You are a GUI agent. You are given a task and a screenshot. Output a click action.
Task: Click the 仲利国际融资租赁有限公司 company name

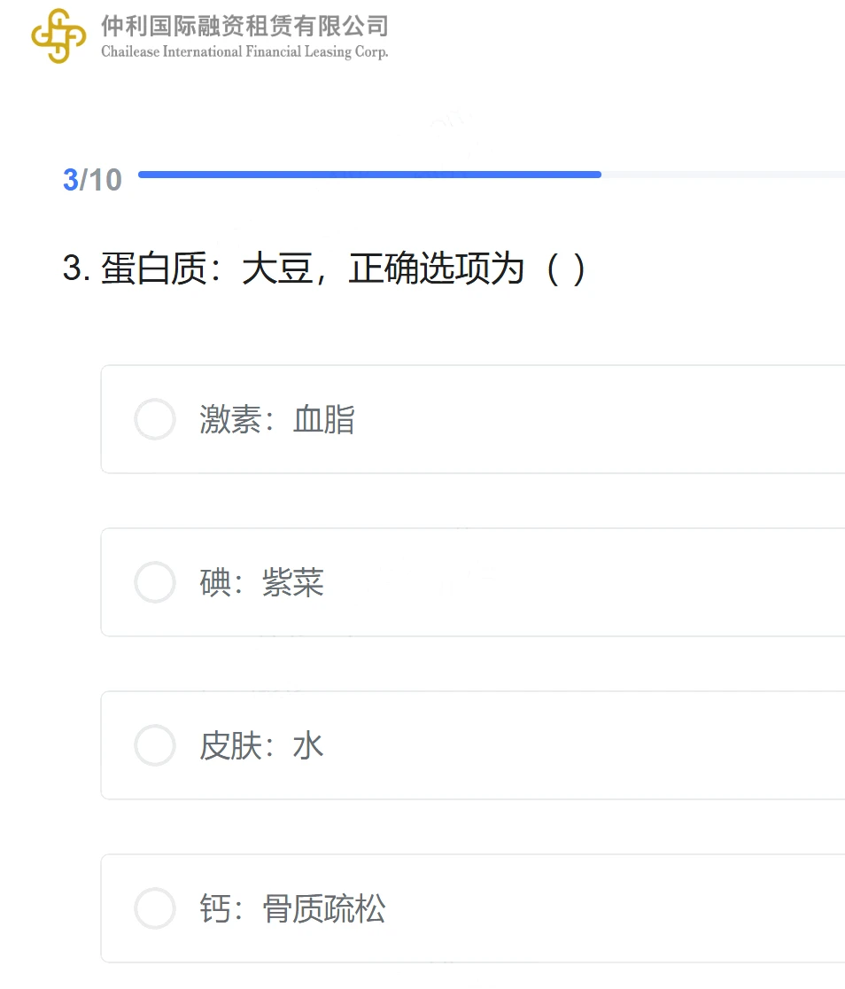[244, 26]
